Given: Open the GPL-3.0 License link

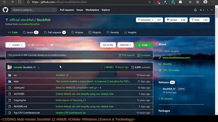Looking at the screenshot, I should point(171,70).
